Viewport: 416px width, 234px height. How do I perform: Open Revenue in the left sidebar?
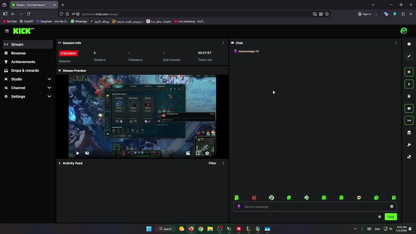pyautogui.click(x=28, y=53)
